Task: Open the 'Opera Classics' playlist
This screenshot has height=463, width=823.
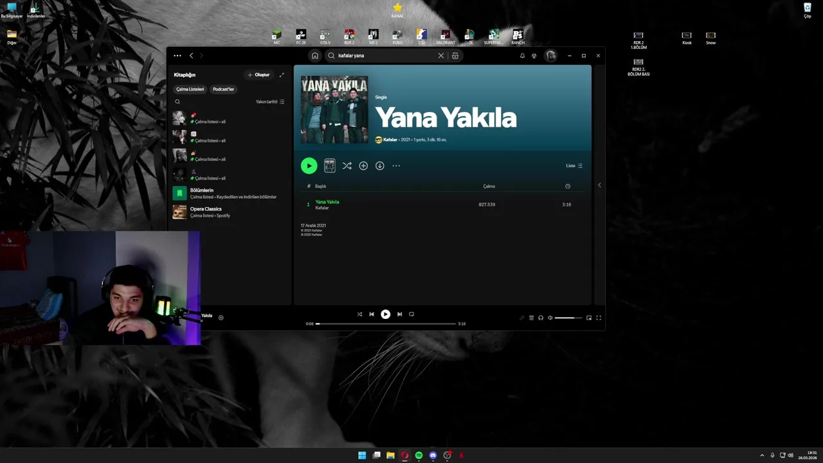Action: coord(228,212)
